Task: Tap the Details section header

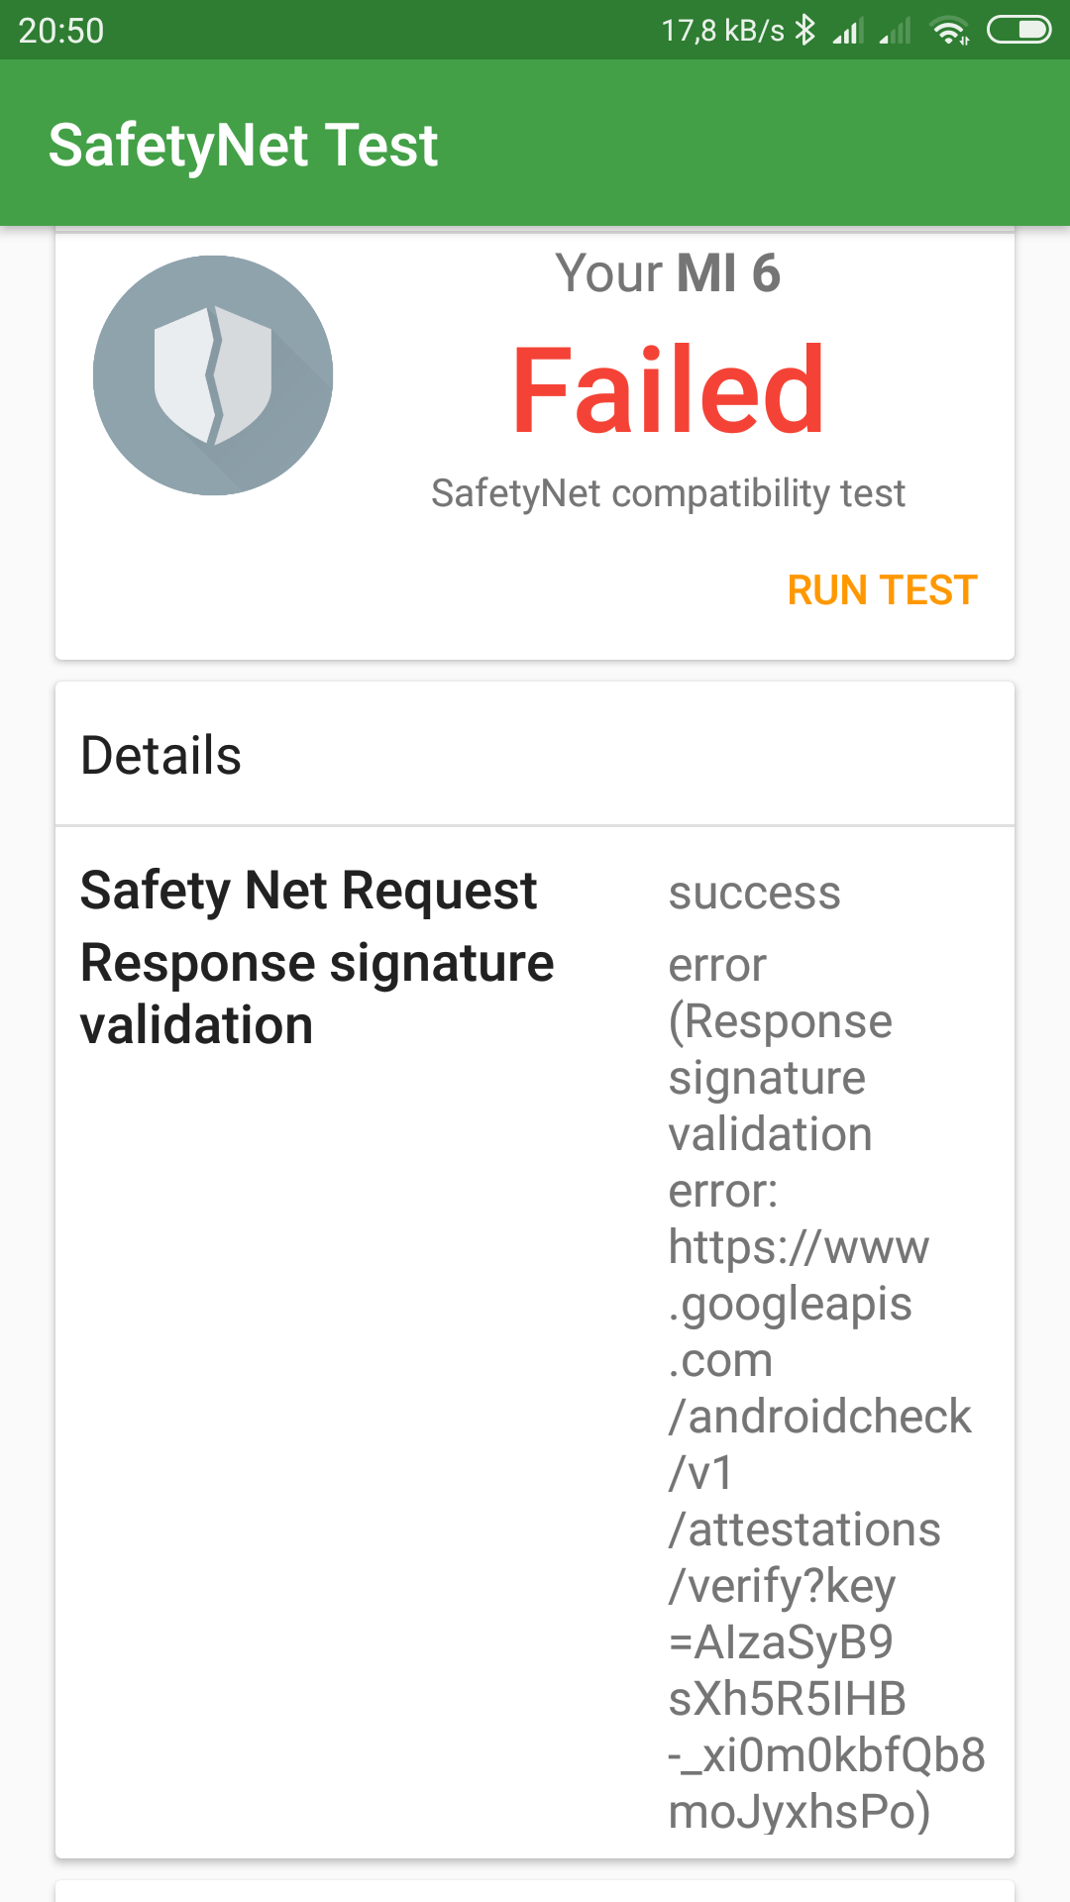Action: pos(161,755)
